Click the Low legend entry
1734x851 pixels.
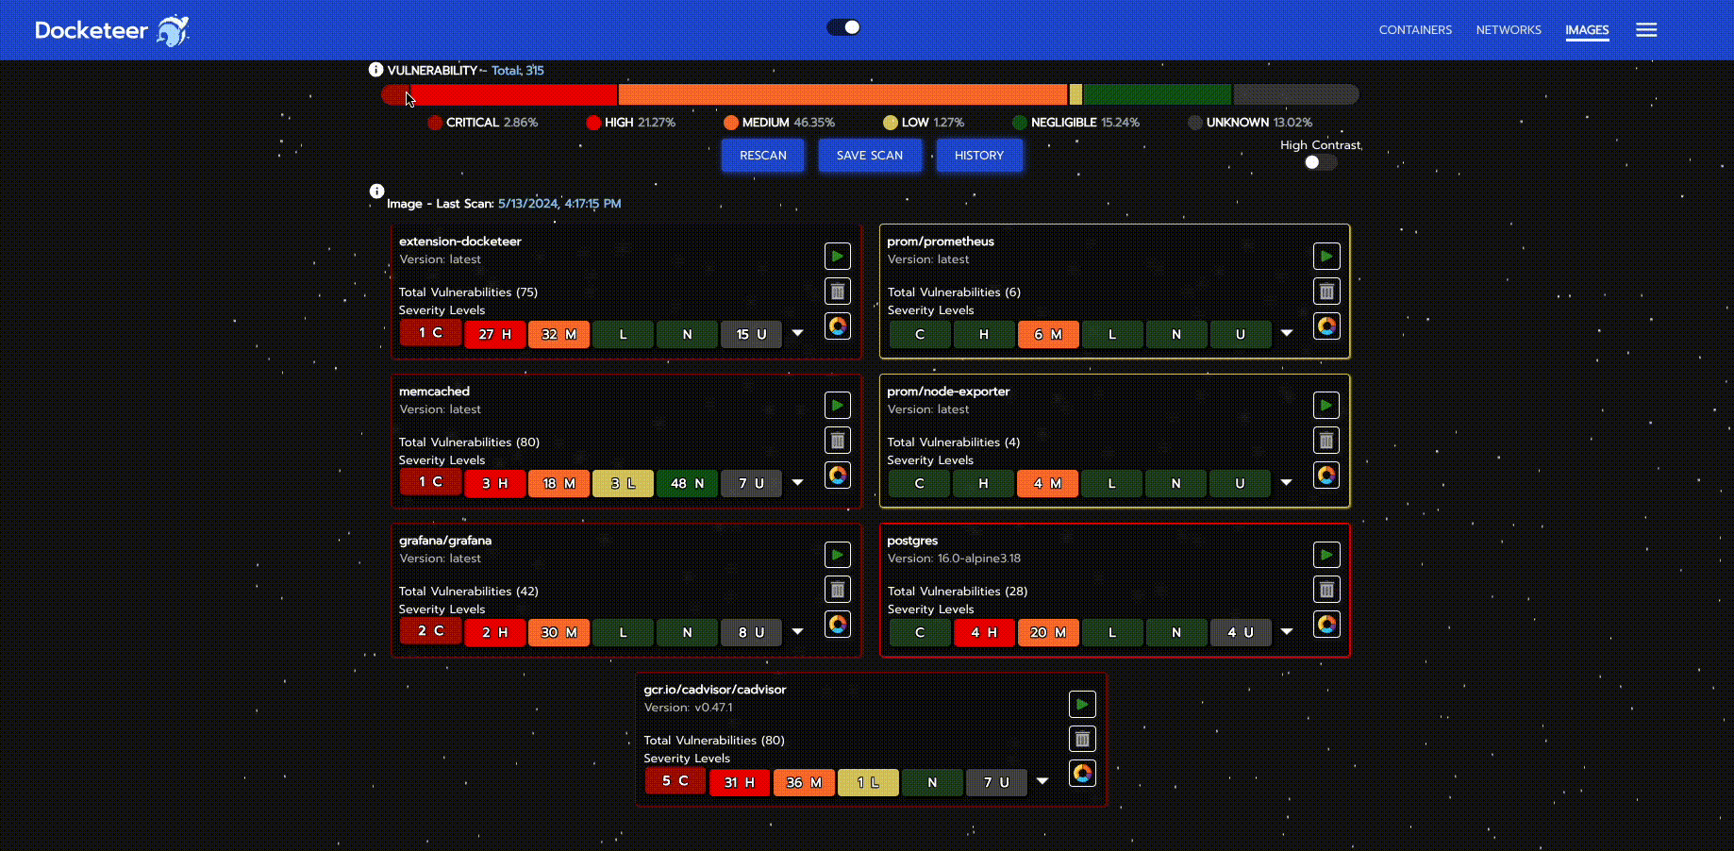(924, 123)
